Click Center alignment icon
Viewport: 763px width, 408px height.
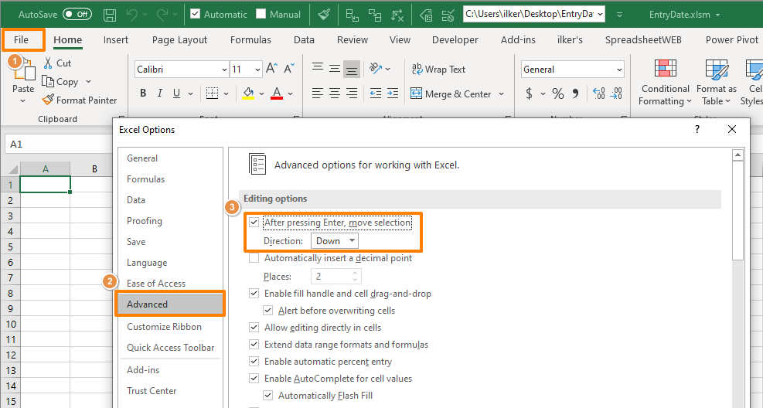[x=335, y=93]
